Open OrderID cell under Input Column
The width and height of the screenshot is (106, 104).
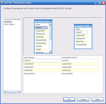pyautogui.click(x=42, y=61)
